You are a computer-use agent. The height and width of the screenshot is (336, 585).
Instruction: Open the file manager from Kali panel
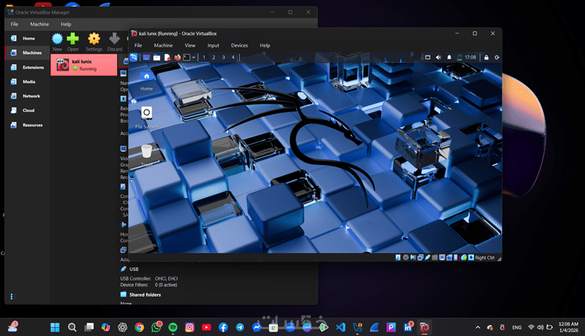pos(156,58)
